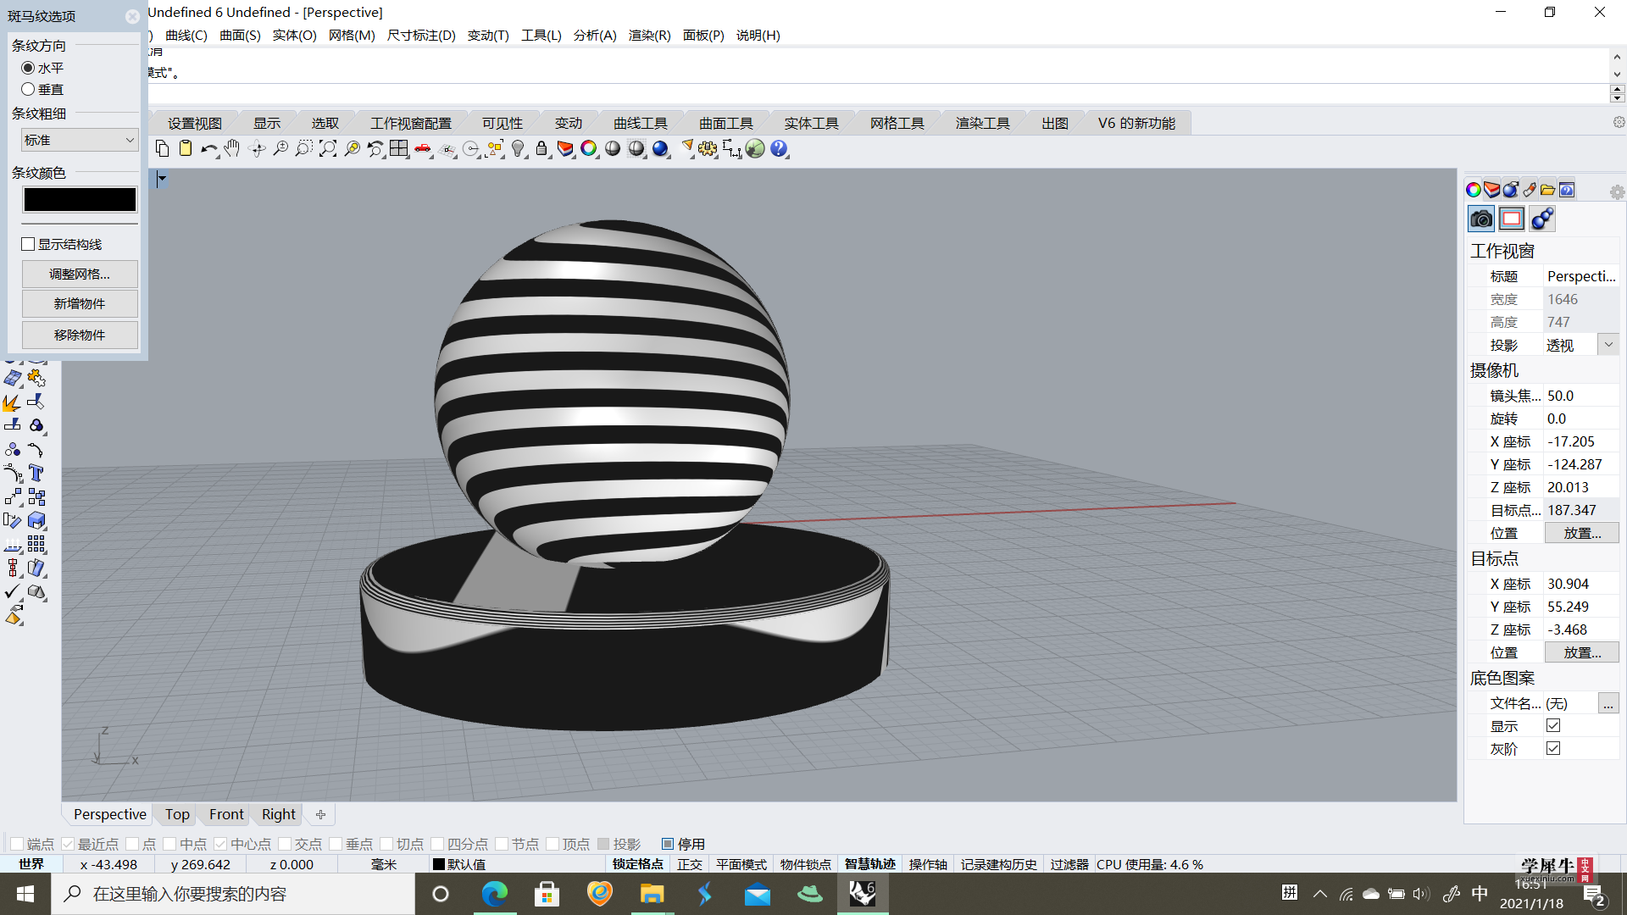1627x915 pixels.
Task: Switch to the 曲面工具 toolbar tab
Action: 725,123
